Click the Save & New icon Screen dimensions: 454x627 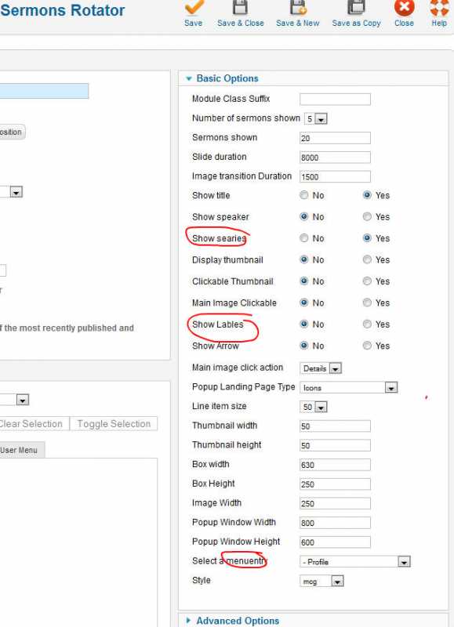pyautogui.click(x=298, y=7)
